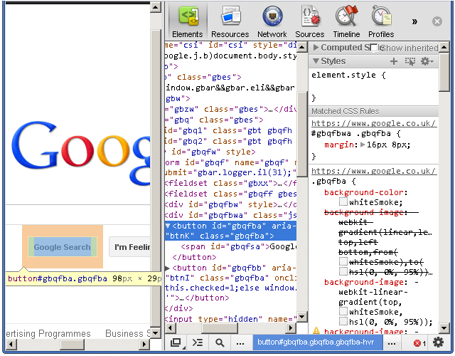Select div id gbqfbwa node
The image size is (455, 356).
[230, 215]
